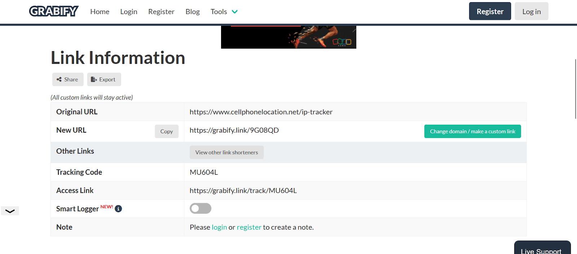Viewport: 577px width, 254px height.
Task: Click the Grabify logo
Action: (x=54, y=12)
